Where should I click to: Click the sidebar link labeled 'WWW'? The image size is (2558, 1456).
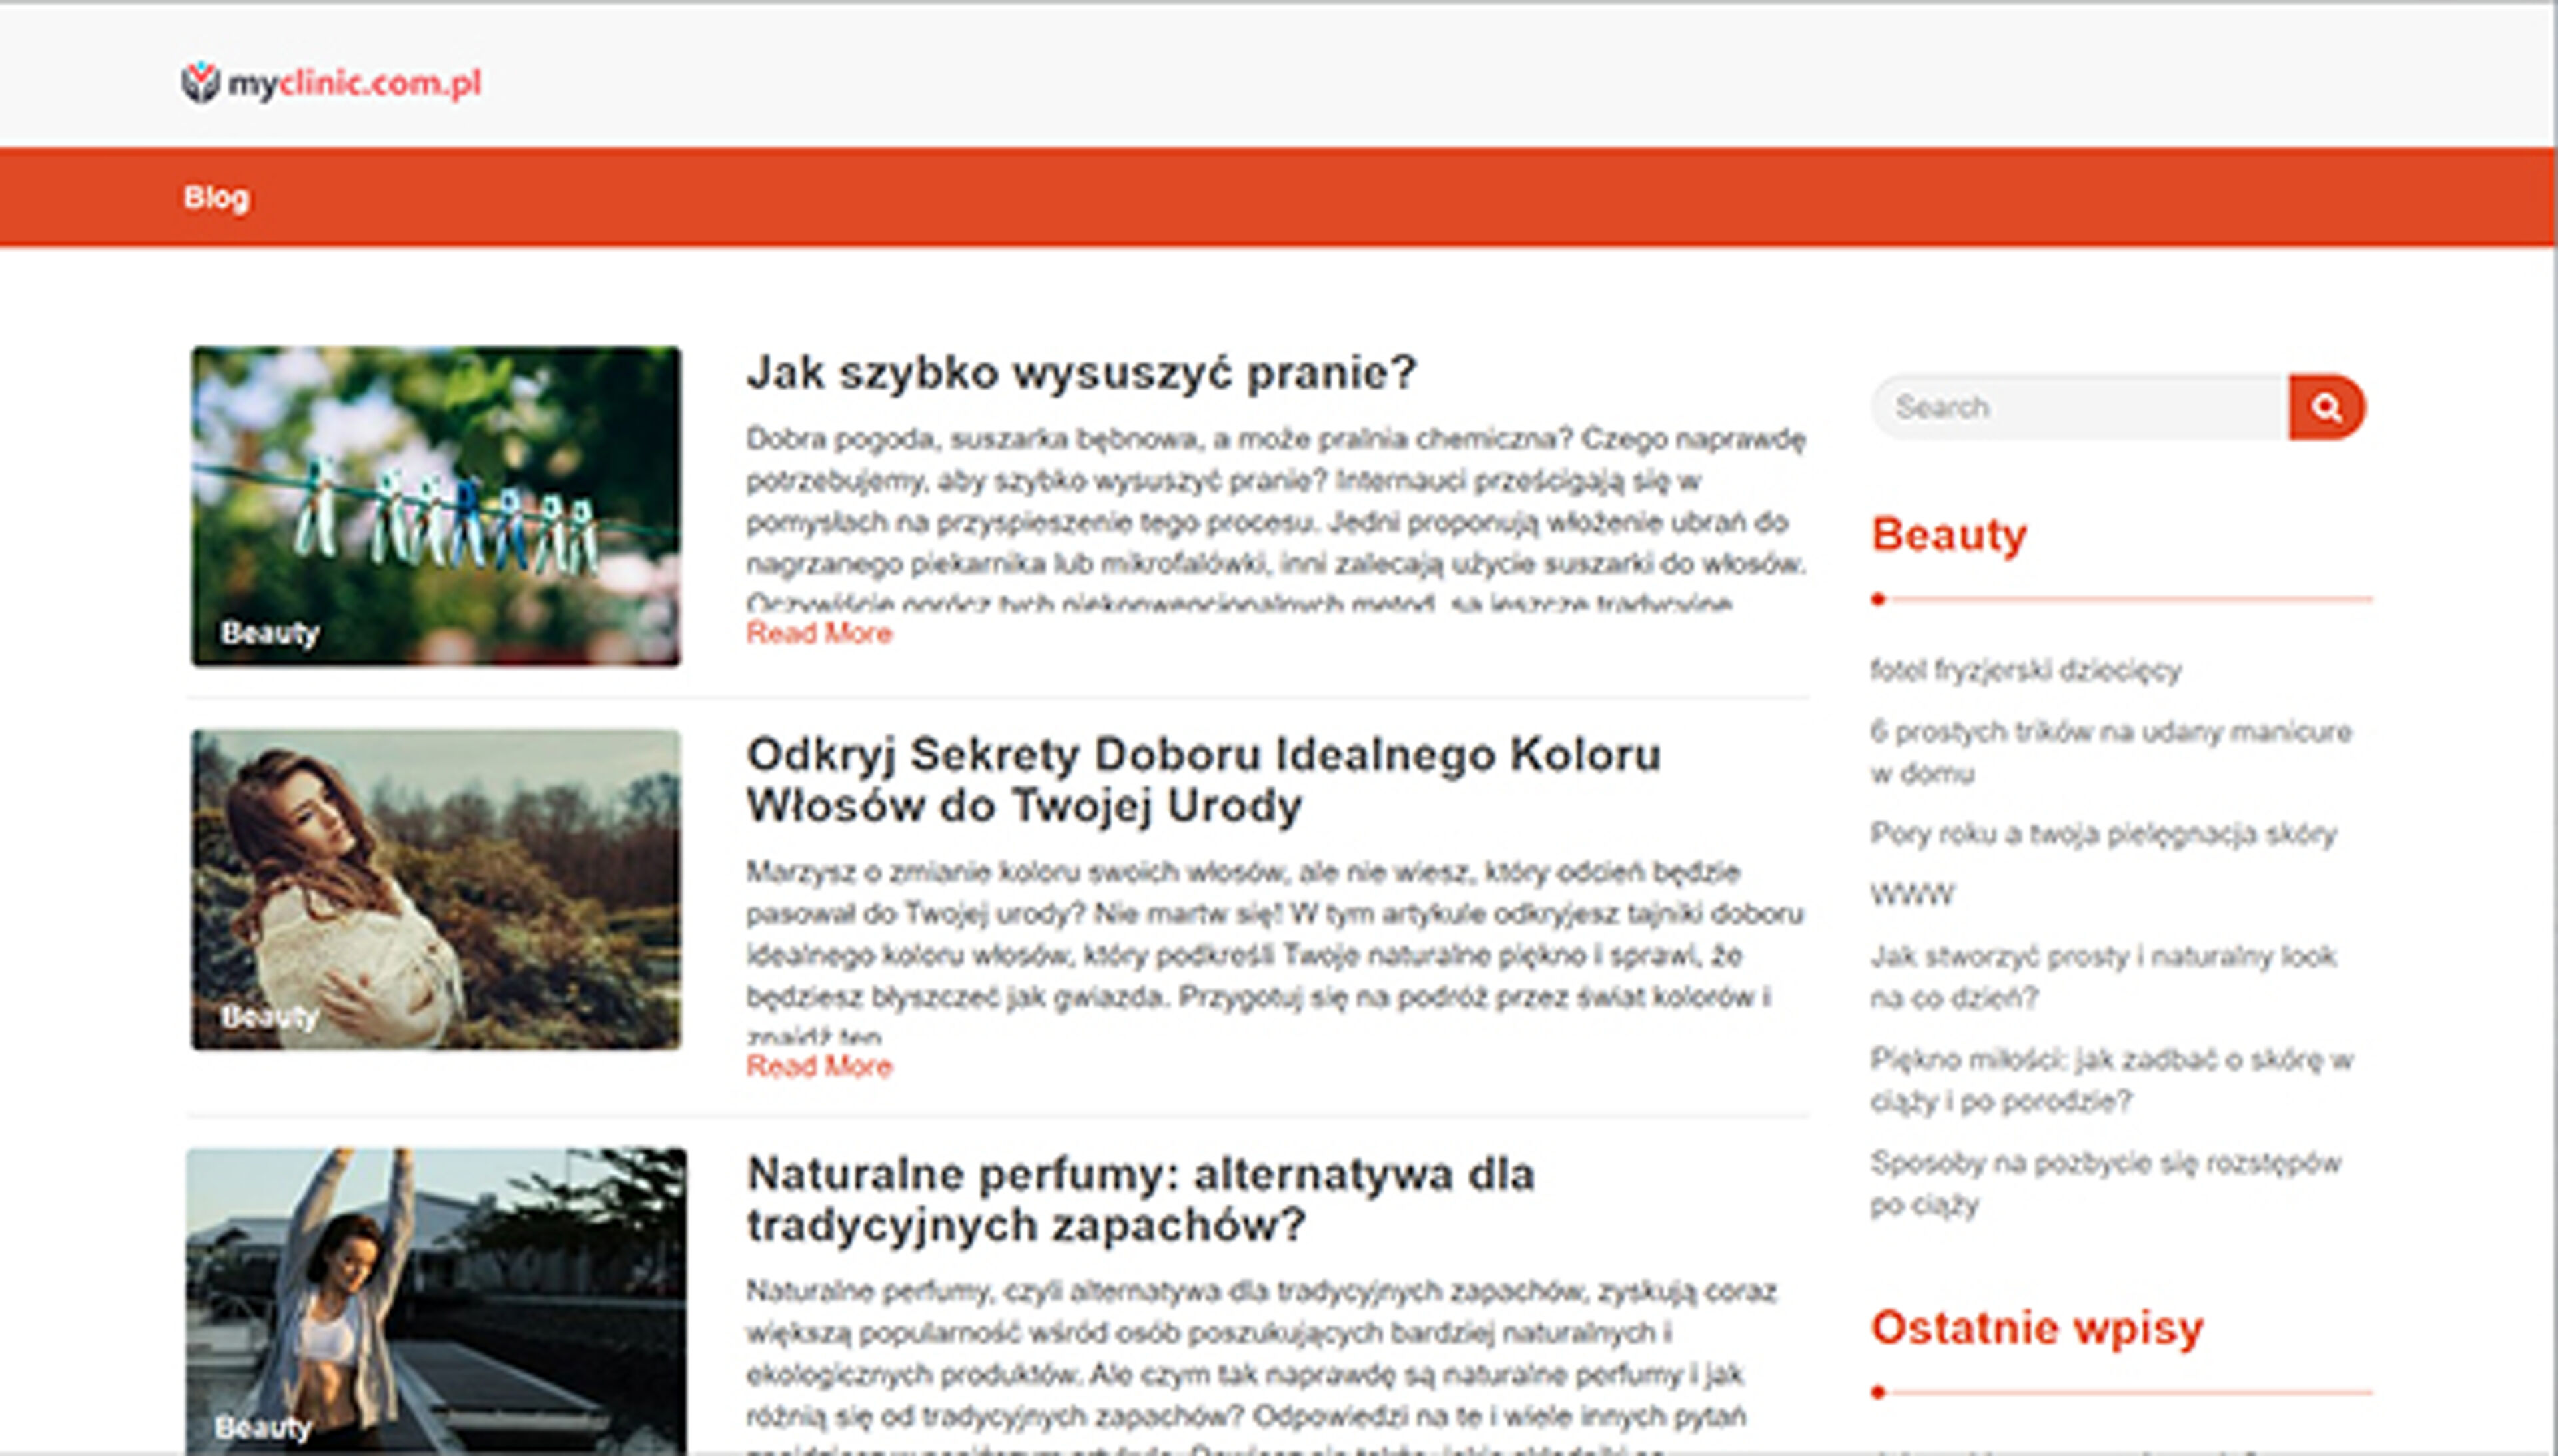pyautogui.click(x=1912, y=895)
